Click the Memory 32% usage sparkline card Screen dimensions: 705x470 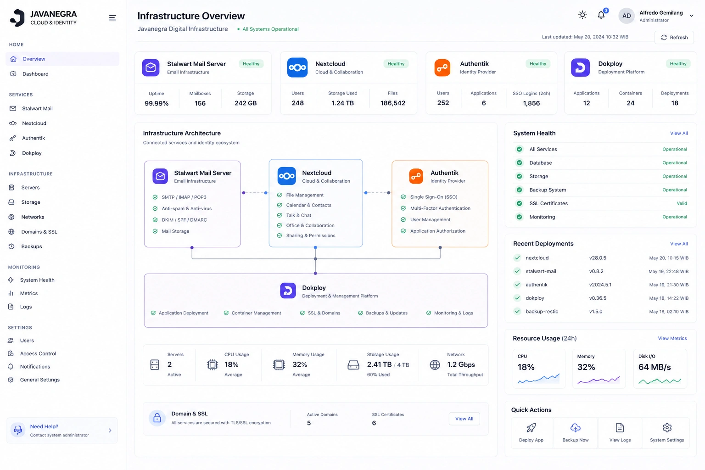click(599, 369)
